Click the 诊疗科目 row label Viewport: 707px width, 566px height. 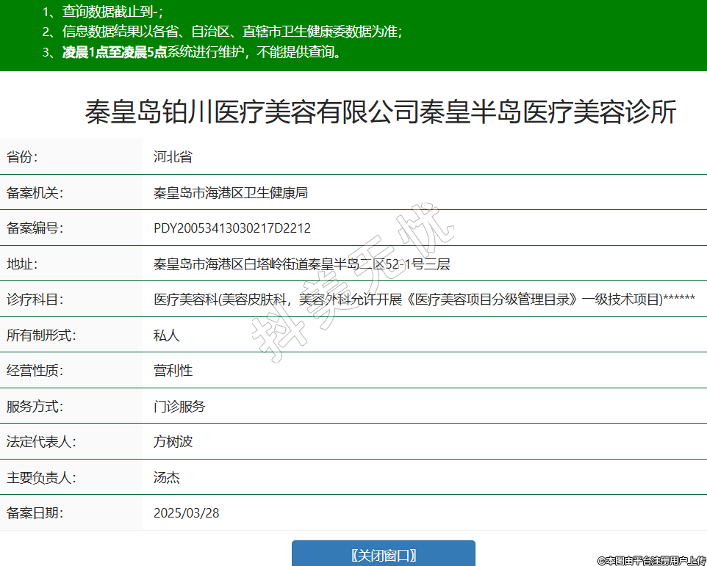tap(35, 300)
